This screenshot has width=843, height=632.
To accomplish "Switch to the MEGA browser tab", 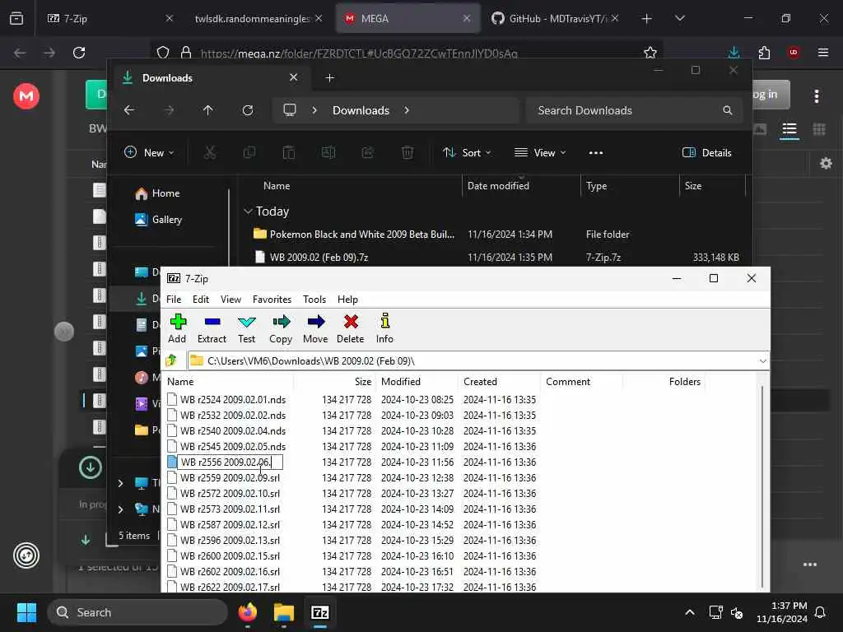I will [x=408, y=18].
